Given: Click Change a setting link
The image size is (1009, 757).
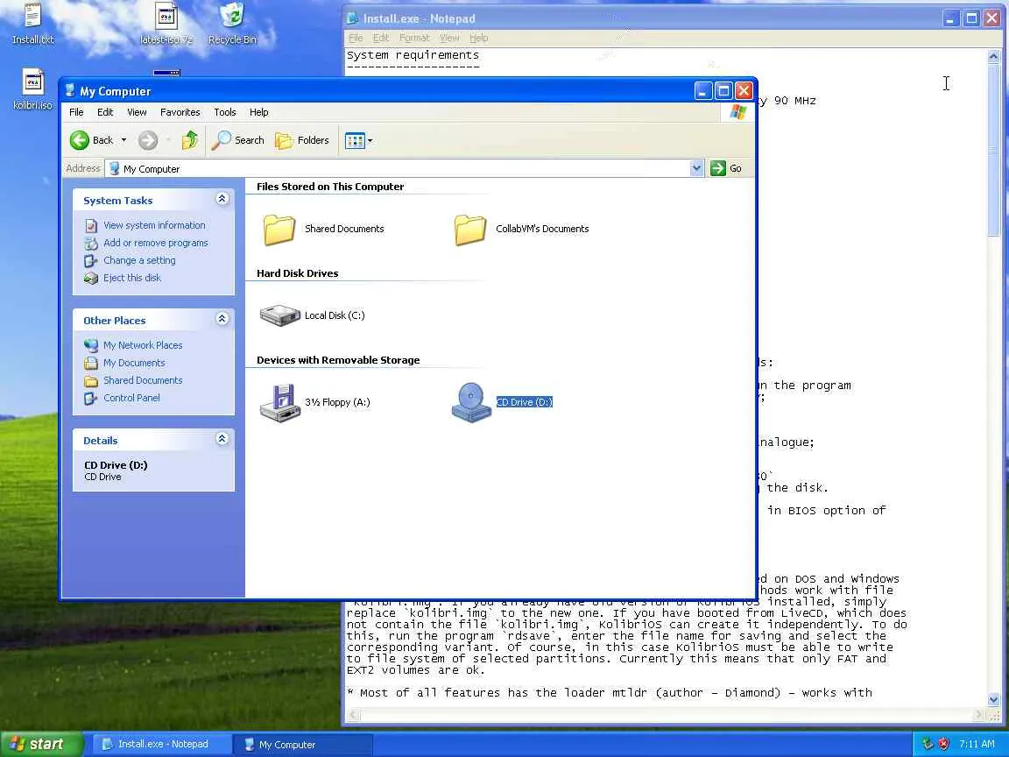Looking at the screenshot, I should (x=139, y=260).
